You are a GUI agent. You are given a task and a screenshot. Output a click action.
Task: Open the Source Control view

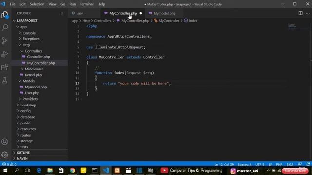[x=5, y=41]
